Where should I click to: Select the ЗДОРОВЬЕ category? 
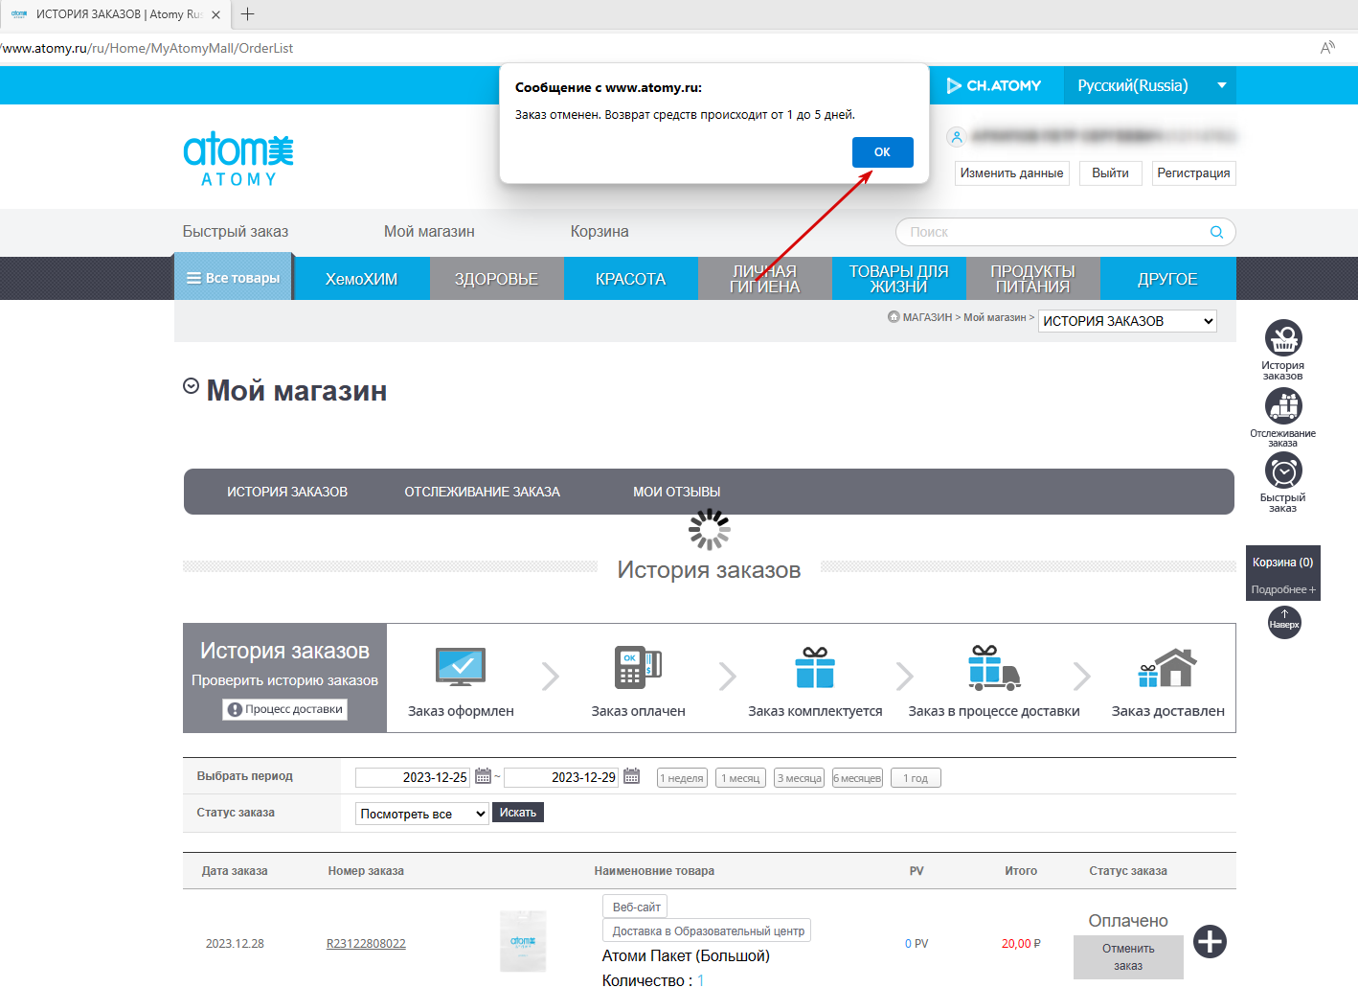pyautogui.click(x=496, y=279)
